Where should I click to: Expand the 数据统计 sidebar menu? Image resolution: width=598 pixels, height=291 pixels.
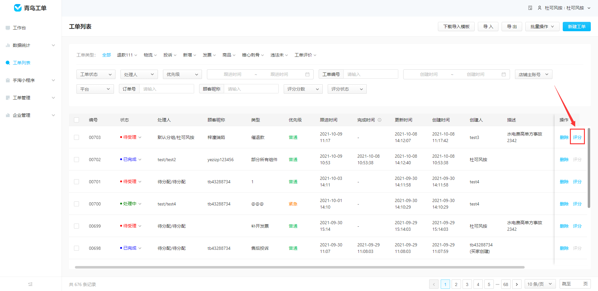coord(31,45)
